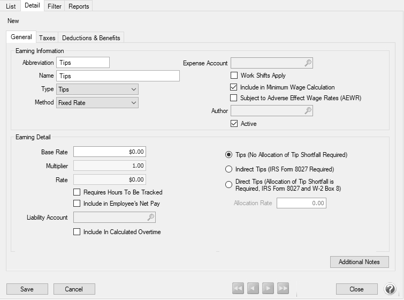Uncheck Include in Minimum Wage Calculation
This screenshot has height=300, width=404.
tap(234, 87)
